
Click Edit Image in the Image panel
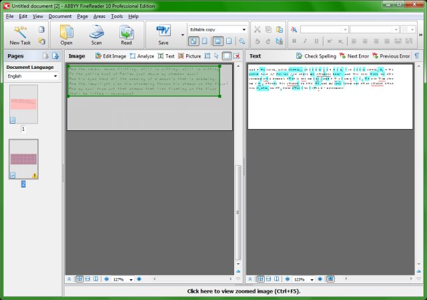point(110,56)
